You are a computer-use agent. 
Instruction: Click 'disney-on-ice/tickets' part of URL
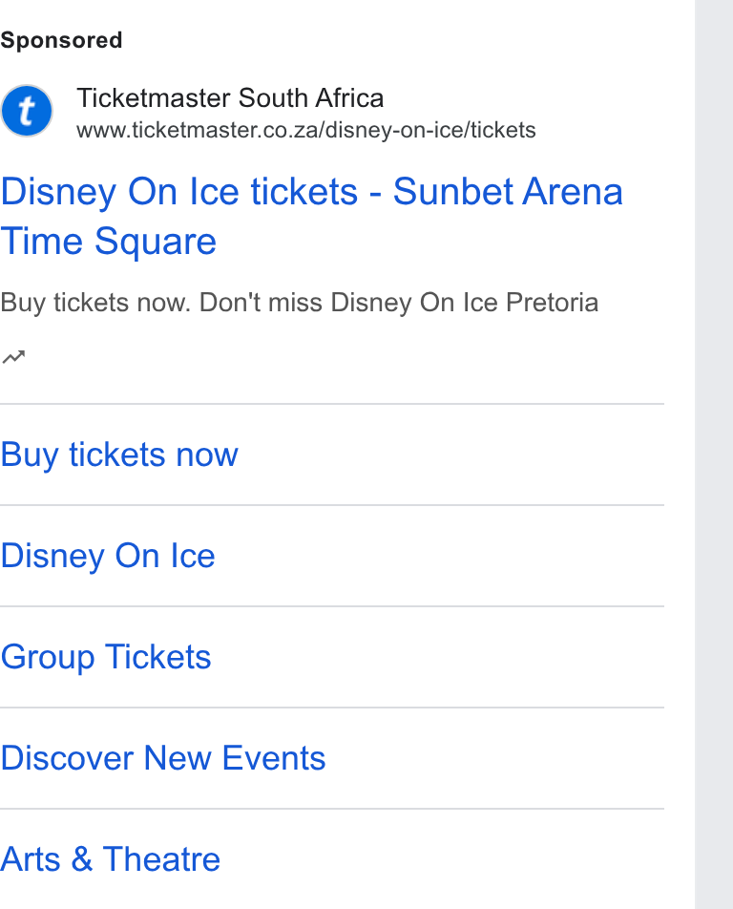[x=430, y=130]
